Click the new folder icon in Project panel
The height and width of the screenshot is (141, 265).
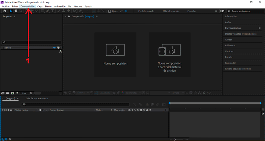coord(7,93)
